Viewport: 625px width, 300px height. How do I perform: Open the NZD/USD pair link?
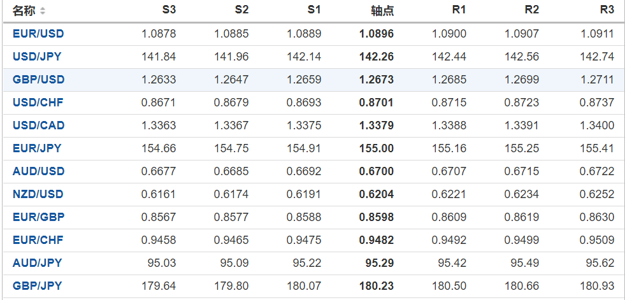point(38,194)
